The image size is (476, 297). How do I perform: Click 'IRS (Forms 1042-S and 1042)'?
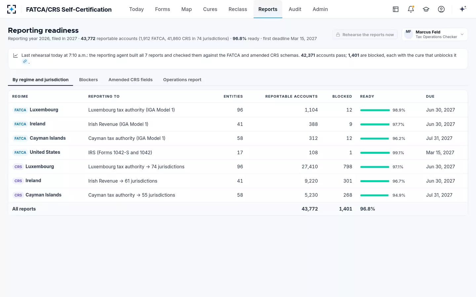point(120,152)
